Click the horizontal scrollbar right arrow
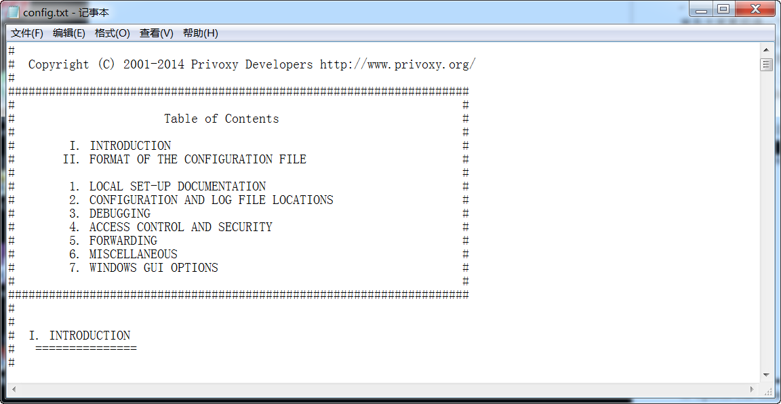The width and height of the screenshot is (781, 404). coord(752,390)
